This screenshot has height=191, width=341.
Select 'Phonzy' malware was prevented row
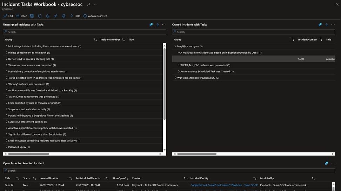[x=83, y=84]
